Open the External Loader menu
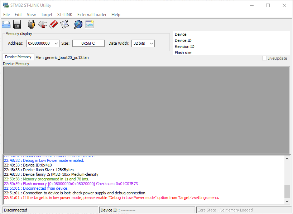 92,15
